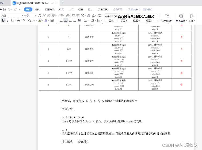
Task: Click the command search field 查找命令
Action: click(x=140, y=9)
